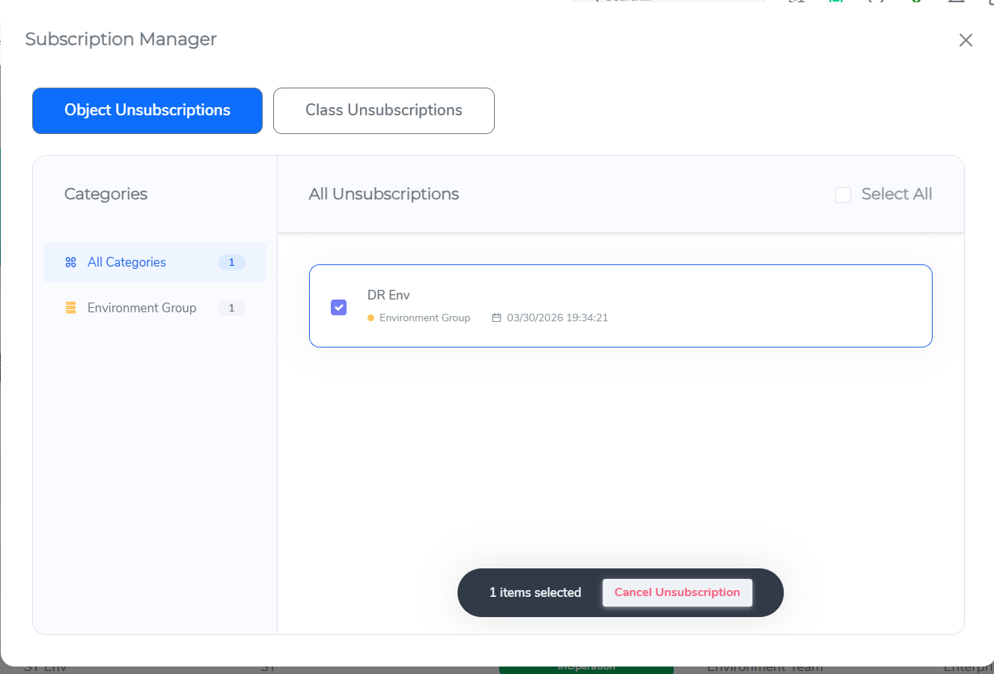The image size is (994, 674).
Task: Click the calendar icon beside the timestamp
Action: [x=496, y=318]
